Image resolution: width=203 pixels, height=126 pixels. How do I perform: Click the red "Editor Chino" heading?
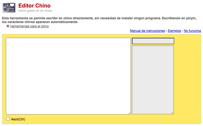[34, 6]
